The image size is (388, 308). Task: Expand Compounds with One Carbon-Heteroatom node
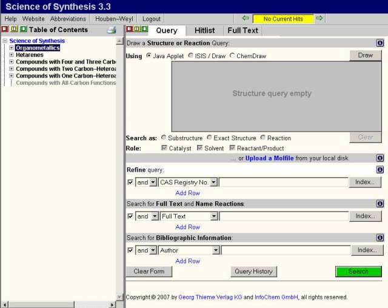click(x=12, y=76)
